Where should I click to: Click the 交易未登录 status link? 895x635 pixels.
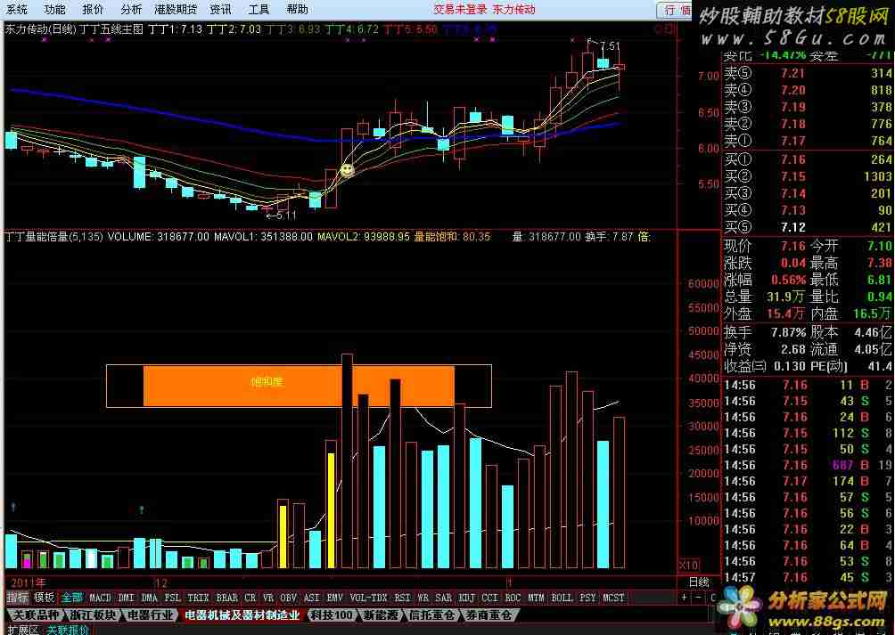click(x=460, y=9)
